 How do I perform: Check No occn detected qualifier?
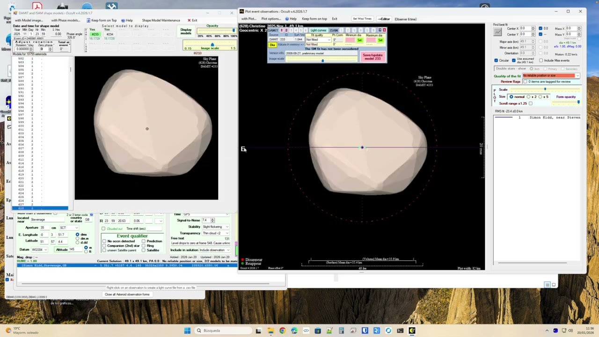pyautogui.click(x=104, y=241)
